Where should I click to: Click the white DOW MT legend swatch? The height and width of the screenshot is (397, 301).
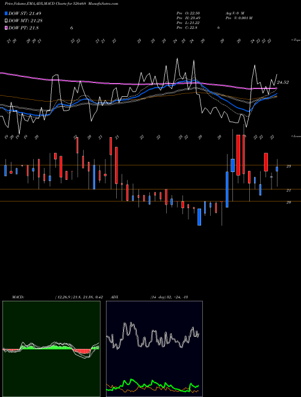click(7, 21)
